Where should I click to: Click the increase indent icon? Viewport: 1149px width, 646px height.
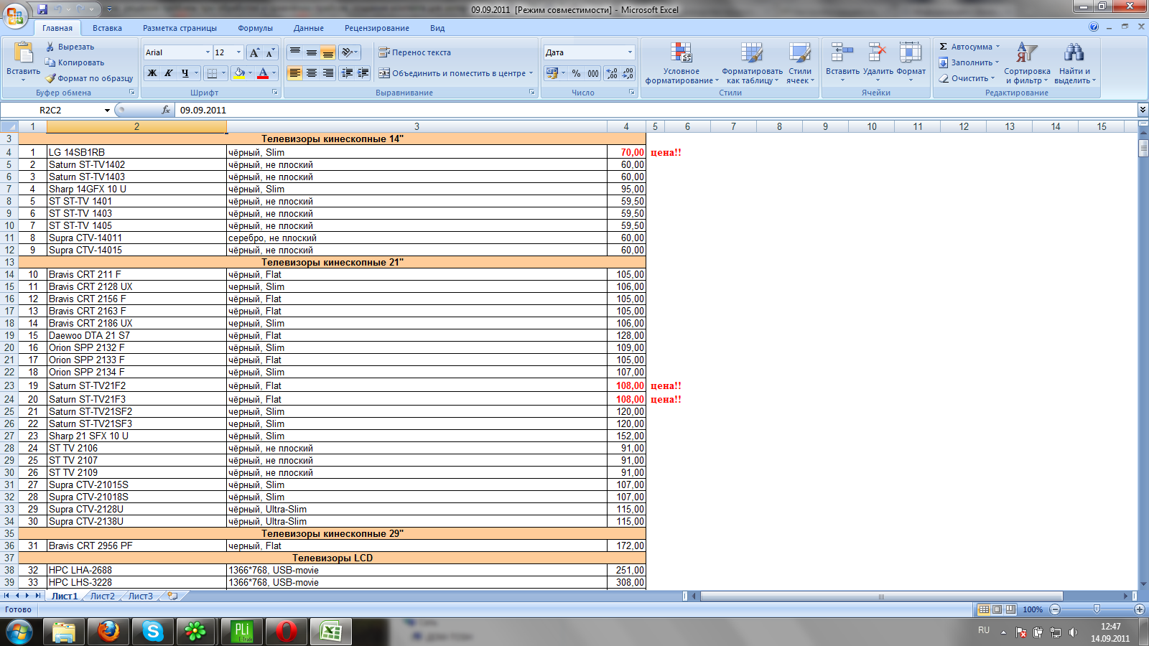(363, 73)
